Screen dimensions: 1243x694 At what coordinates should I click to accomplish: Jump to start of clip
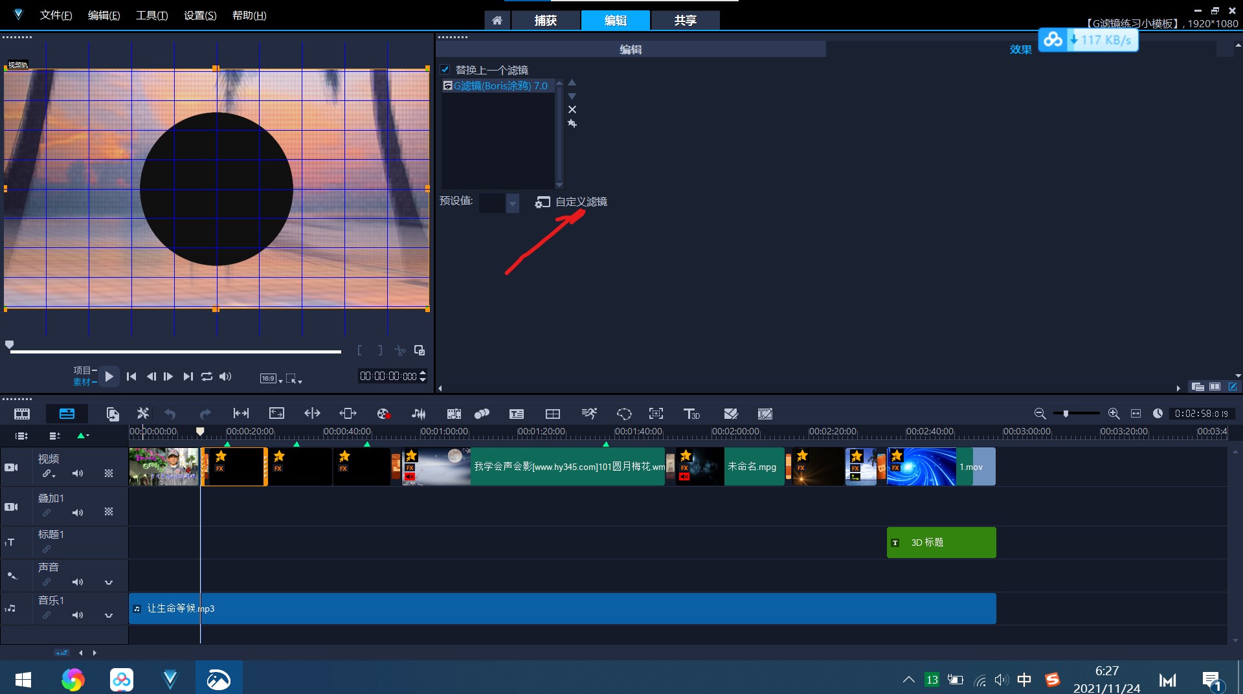(131, 376)
